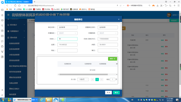181x102 pixels.
Task: Open favorites star in browser sidebar
Action: 2,15
